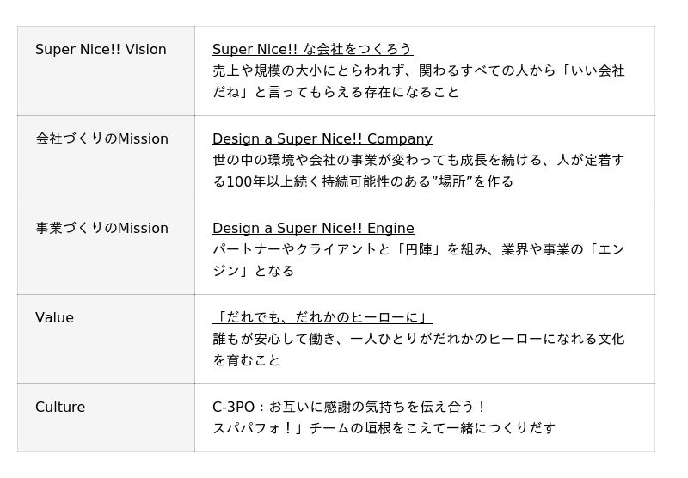The image size is (688, 478).
Task: Click the line starting with "スパパフォ！"
Action: click(384, 428)
